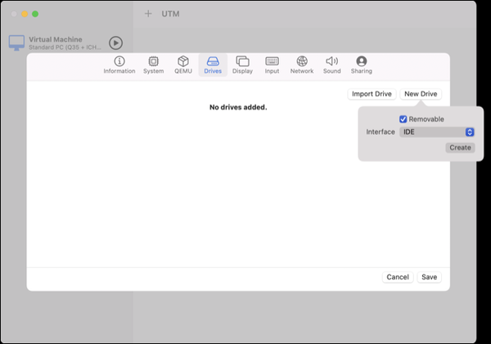Open the Sharing person icon
This screenshot has width=491, height=344.
pyautogui.click(x=361, y=61)
